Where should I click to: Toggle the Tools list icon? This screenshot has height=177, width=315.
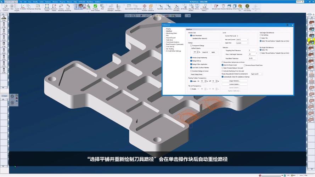(x=76, y=7)
